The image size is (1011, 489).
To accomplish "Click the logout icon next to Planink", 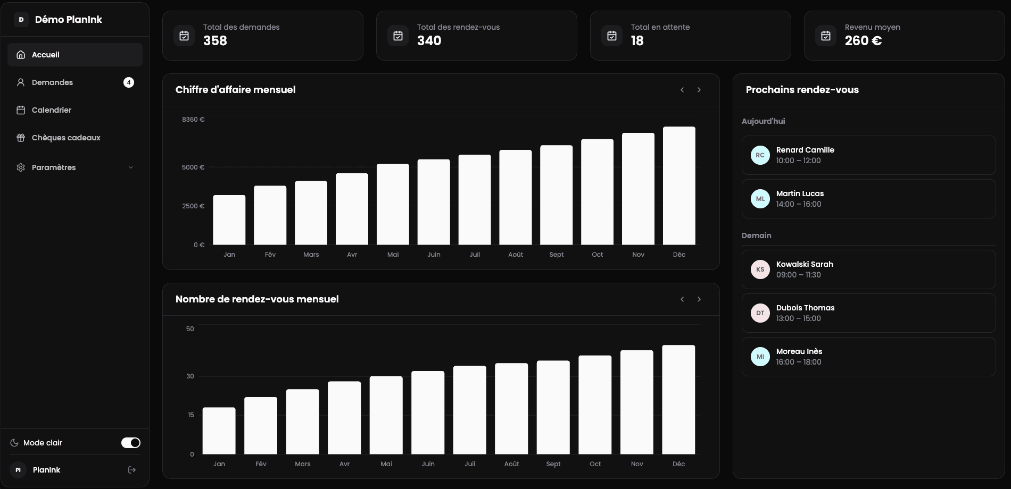I will [131, 470].
